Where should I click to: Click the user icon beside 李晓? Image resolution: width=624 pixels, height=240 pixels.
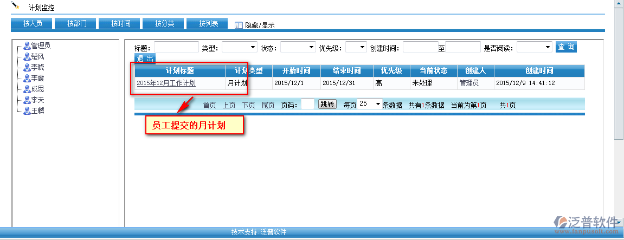click(27, 68)
